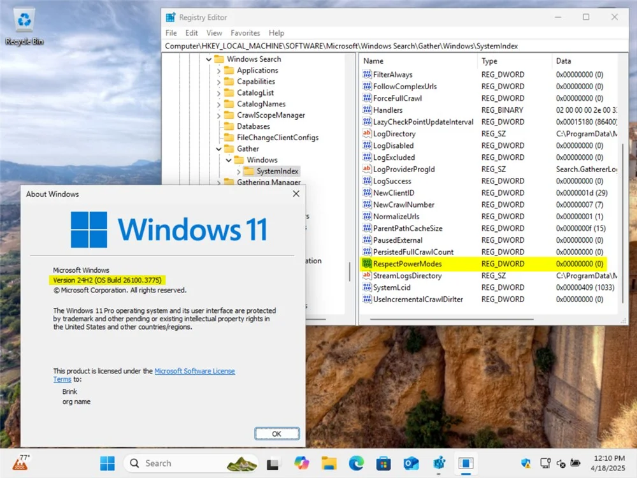The width and height of the screenshot is (637, 478).
Task: Select the FileChangeClientConfigs tree key
Action: (278, 138)
